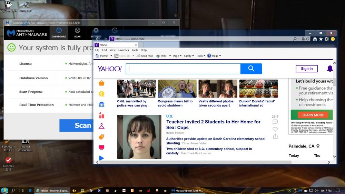Open Task View from taskbar
The image size is (345, 194).
pyautogui.click(x=21, y=191)
